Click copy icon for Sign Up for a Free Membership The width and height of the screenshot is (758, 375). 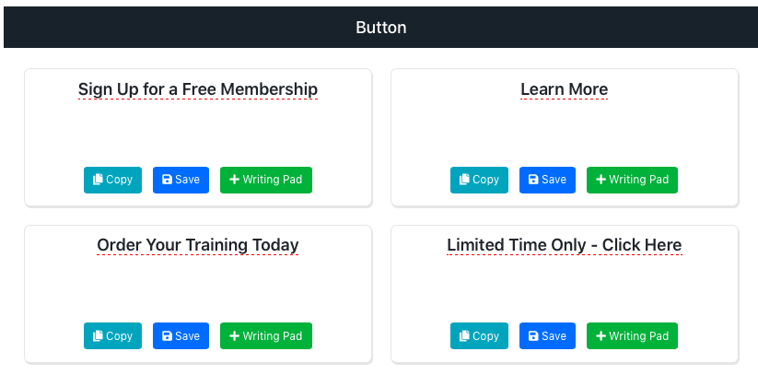(99, 180)
